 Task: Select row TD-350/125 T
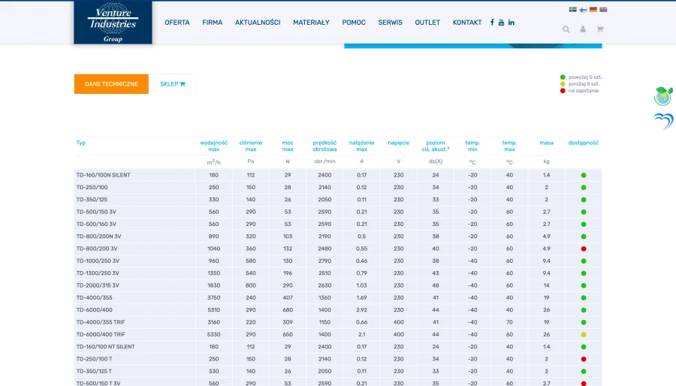pyautogui.click(x=337, y=371)
